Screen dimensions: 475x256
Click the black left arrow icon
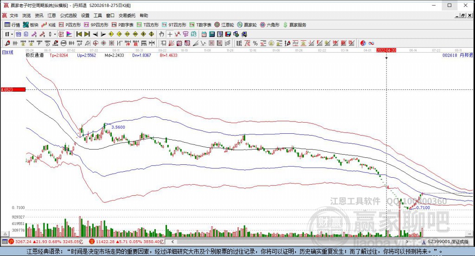(x=95, y=34)
